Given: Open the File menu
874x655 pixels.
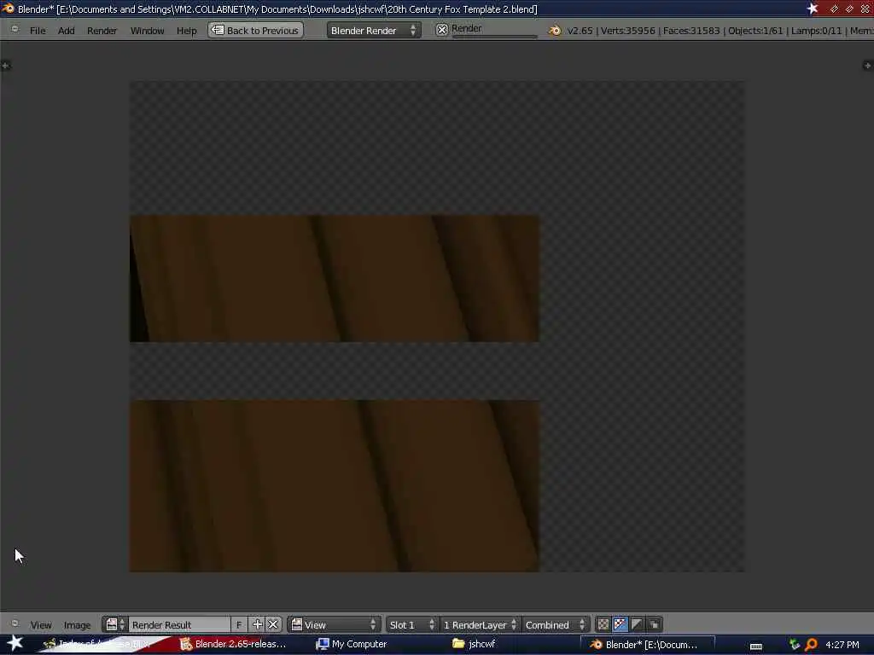Looking at the screenshot, I should pos(38,31).
